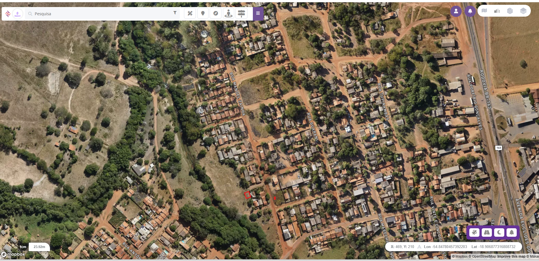Open the bar chart statistics panel
Screen dimensions: 539x261
(x=497, y=11)
